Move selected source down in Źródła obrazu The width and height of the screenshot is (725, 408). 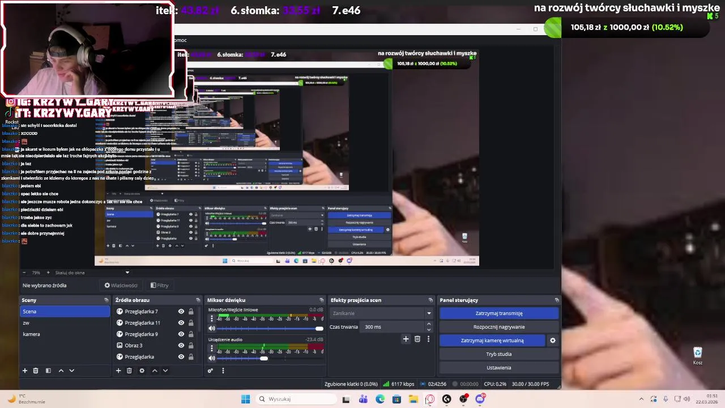click(165, 371)
